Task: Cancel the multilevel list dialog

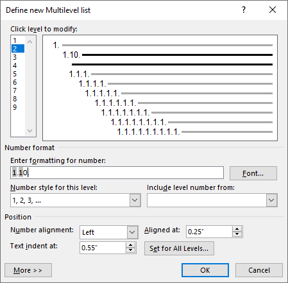Action: [x=259, y=270]
